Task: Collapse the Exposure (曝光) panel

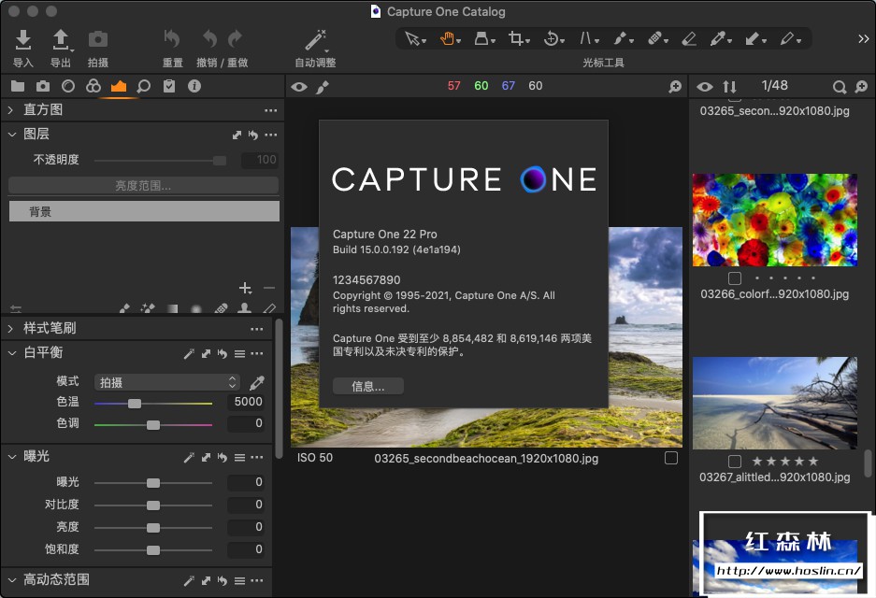Action: (11, 457)
